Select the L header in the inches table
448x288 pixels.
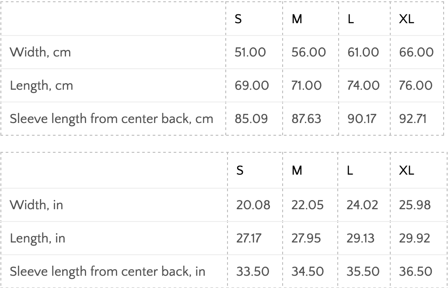[x=350, y=170]
